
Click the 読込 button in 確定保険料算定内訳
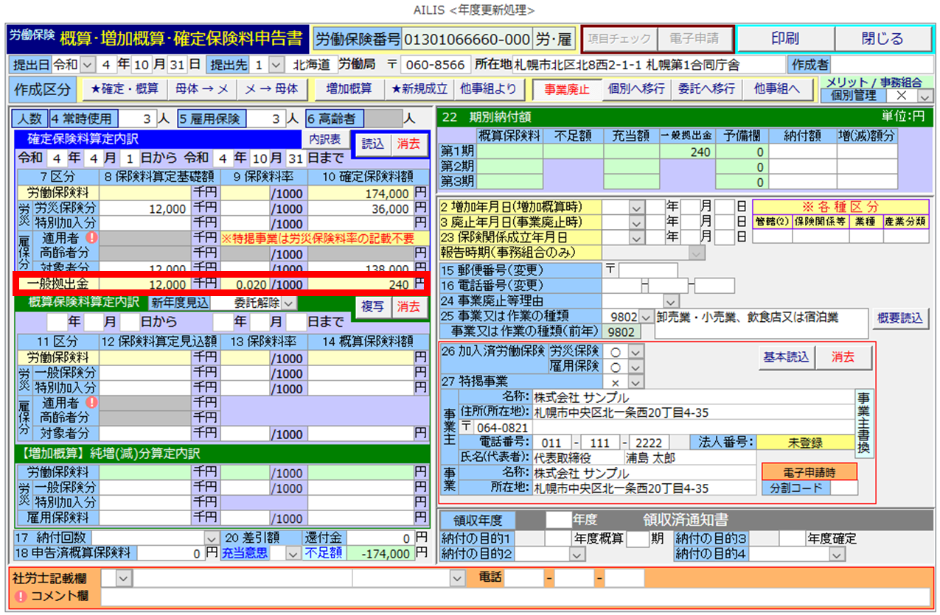(373, 144)
